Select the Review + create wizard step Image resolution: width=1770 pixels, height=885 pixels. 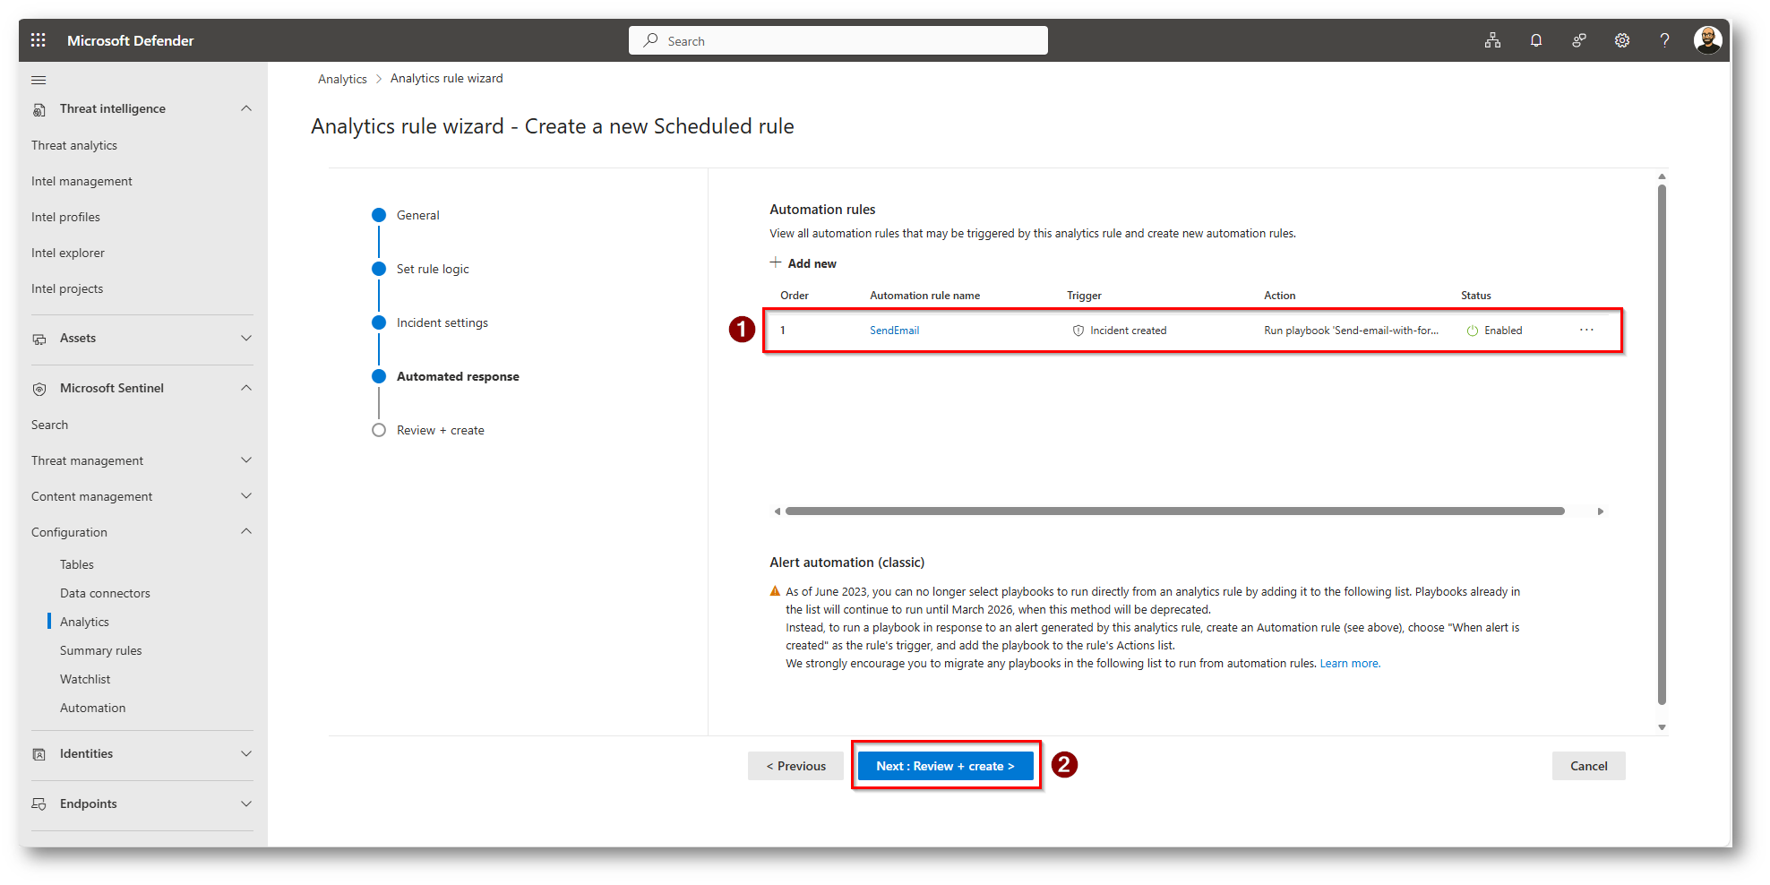(x=440, y=430)
